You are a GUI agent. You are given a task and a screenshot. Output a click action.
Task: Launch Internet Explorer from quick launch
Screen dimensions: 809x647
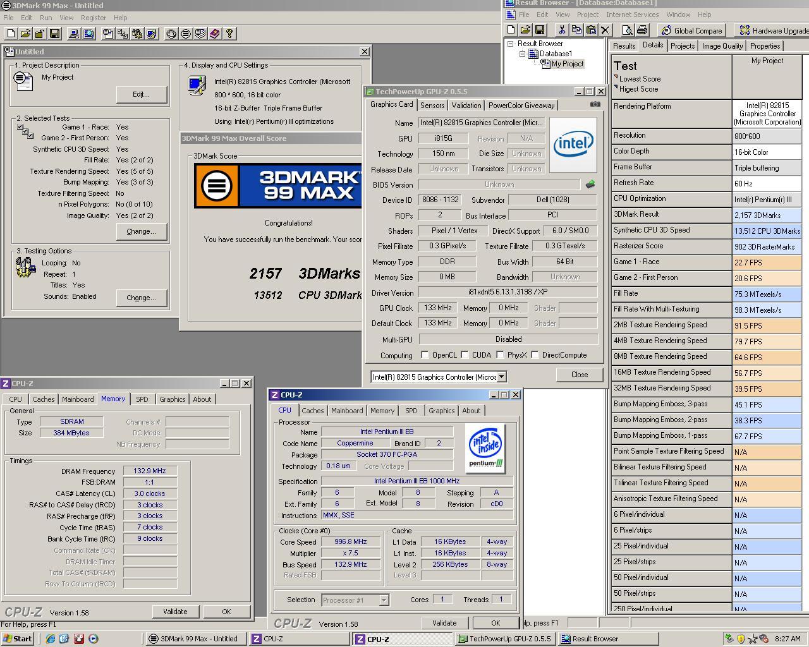tap(50, 639)
